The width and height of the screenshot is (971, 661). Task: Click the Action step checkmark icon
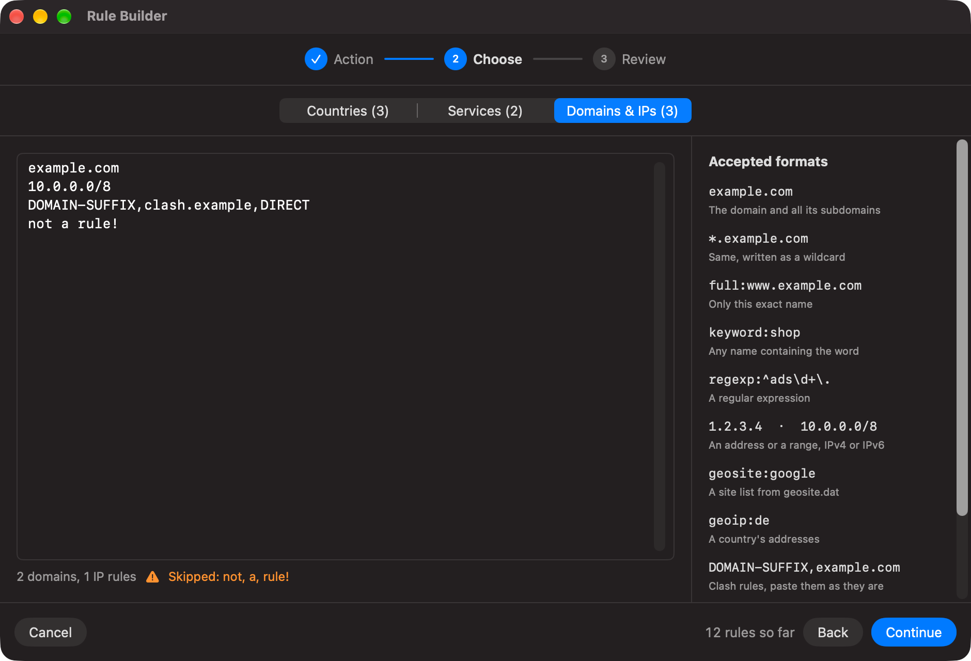pos(316,59)
